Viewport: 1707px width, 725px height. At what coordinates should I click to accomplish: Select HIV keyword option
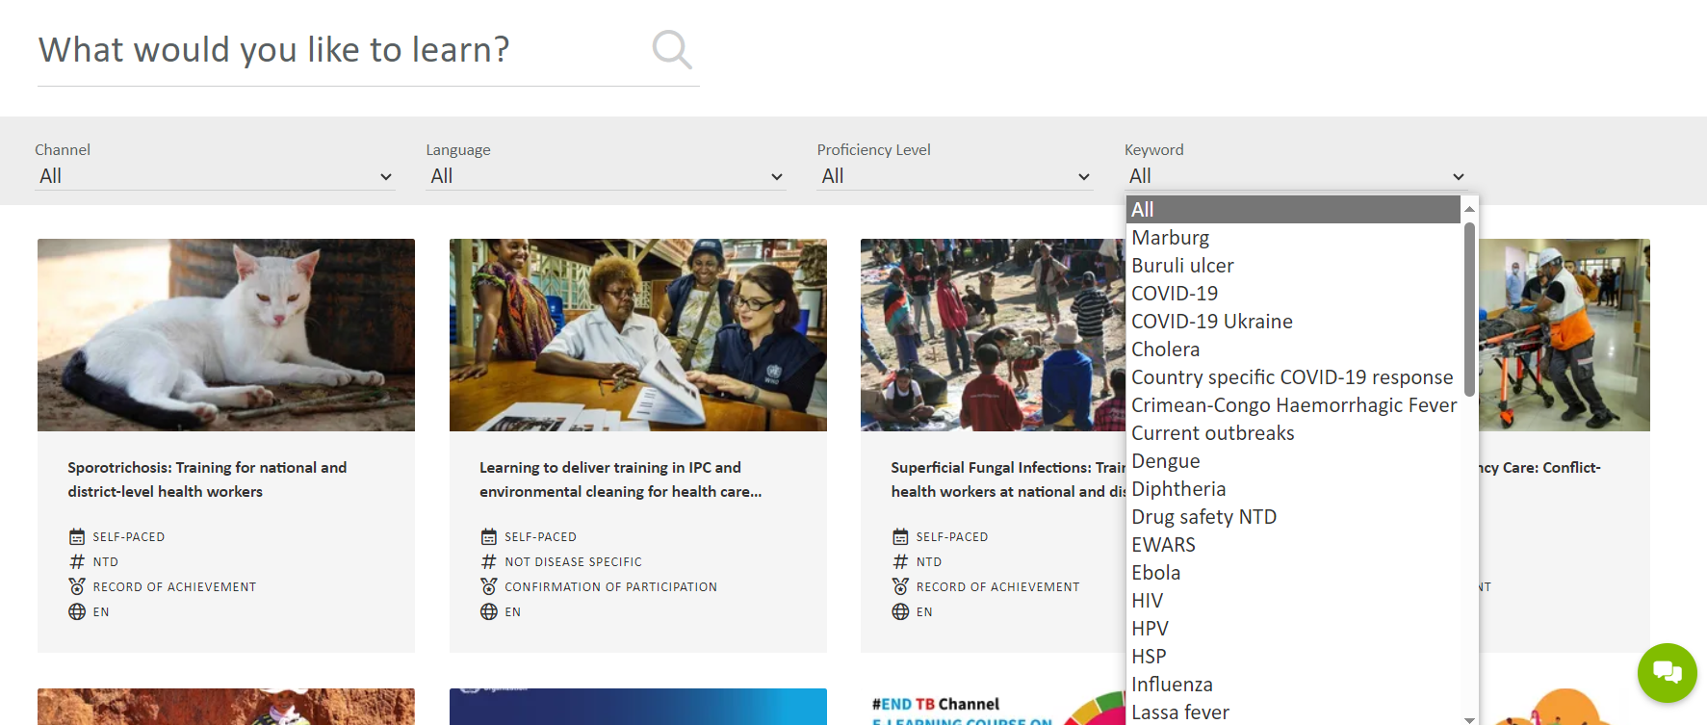[1293, 601]
